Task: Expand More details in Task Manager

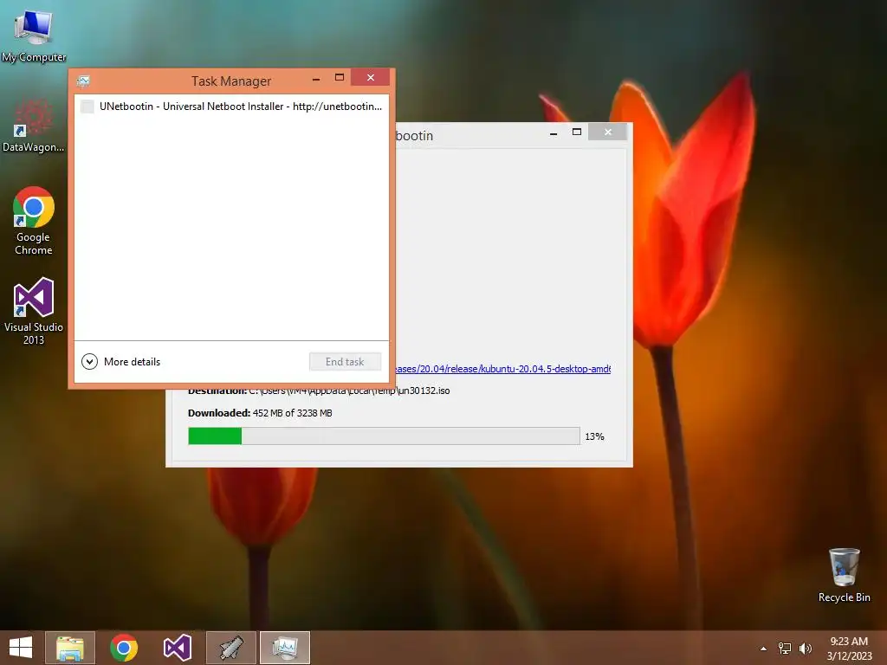Action: 121,361
